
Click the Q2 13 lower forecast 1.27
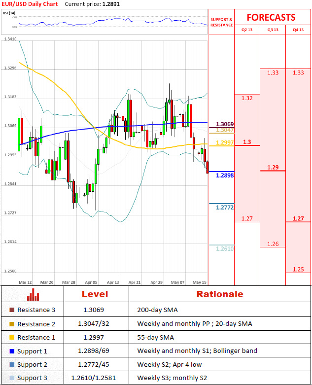[x=247, y=218]
